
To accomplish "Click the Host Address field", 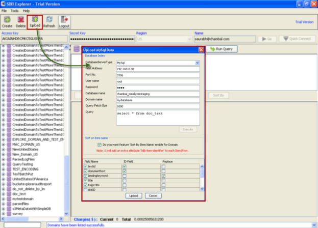I will click(x=158, y=69).
